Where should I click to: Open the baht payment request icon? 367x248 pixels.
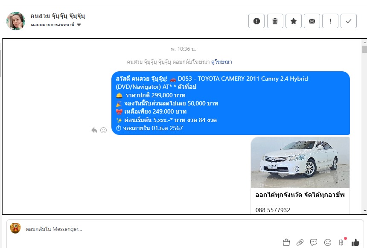341,242
